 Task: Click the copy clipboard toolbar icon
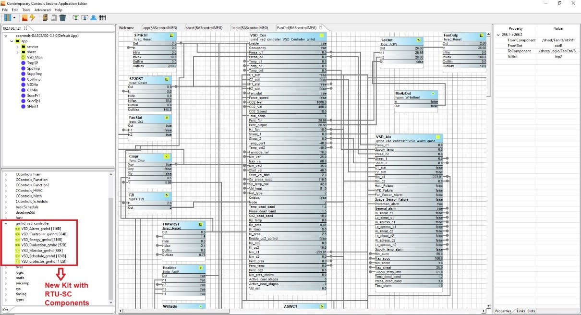click(x=45, y=18)
